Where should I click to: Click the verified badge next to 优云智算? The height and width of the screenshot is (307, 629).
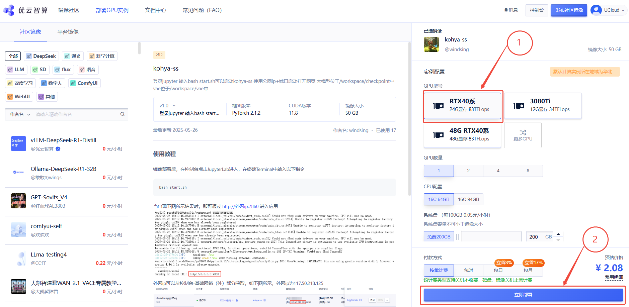pos(58,149)
